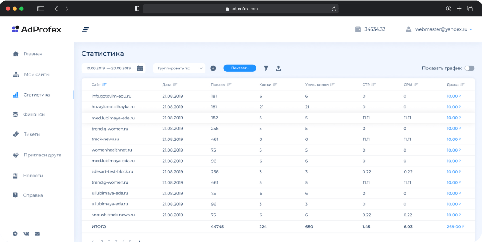Viewport: 482px width, 242px height.
Task: Open the Группировать по dropdown
Action: (179, 68)
